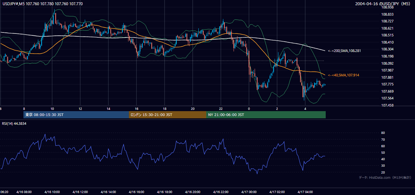Click price scale value 108.833
415x195 pixels.
[388, 14]
